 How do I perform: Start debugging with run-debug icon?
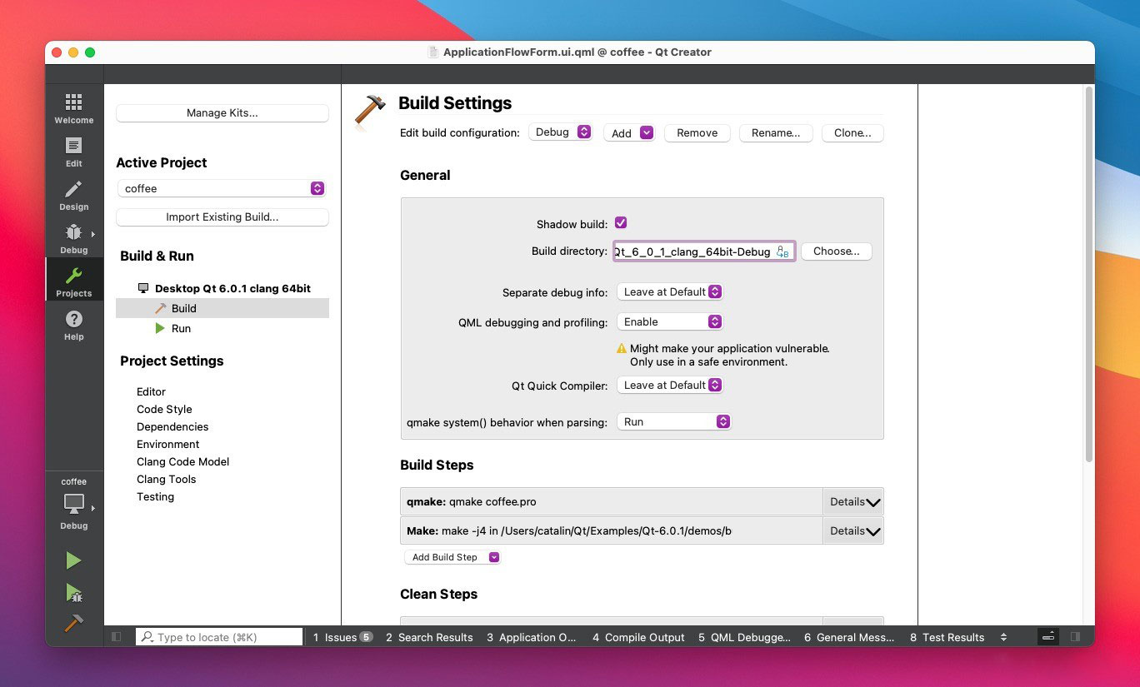coord(73,592)
